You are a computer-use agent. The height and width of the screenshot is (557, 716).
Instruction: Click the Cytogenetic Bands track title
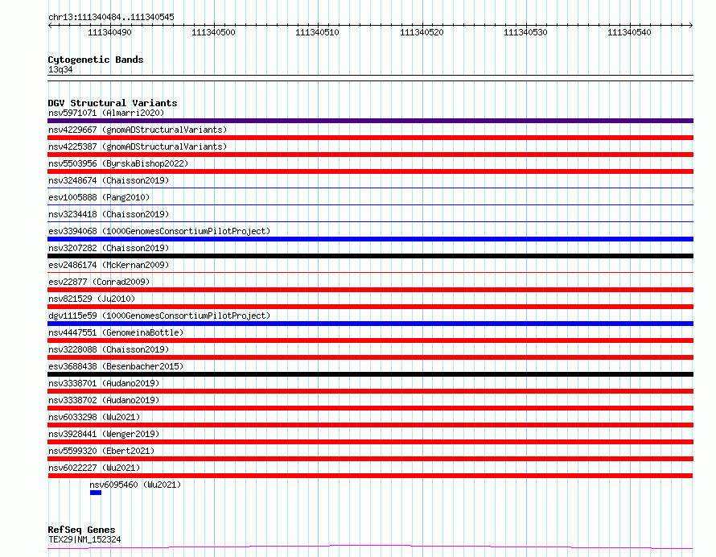pyautogui.click(x=96, y=60)
